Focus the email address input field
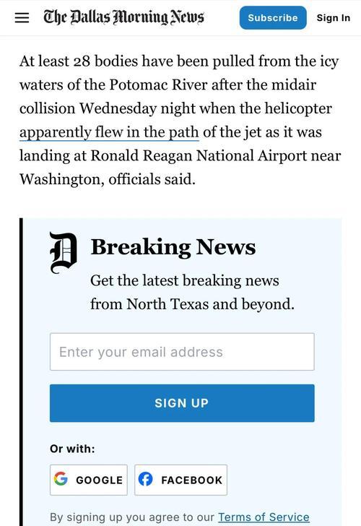This screenshot has width=361, height=526. 182,352
